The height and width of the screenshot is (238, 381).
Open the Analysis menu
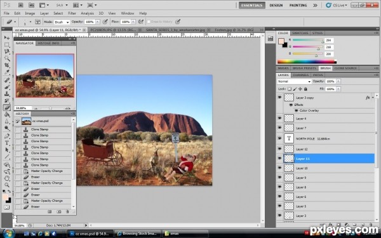[87, 13]
